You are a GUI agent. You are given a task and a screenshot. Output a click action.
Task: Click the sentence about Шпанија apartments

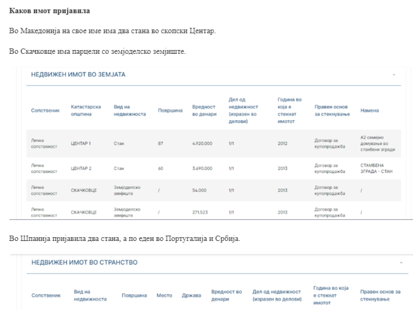[x=124, y=239]
